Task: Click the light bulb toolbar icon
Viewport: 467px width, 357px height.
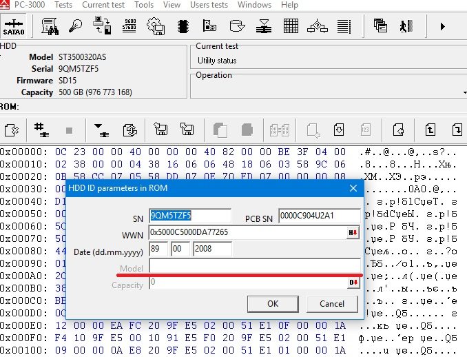Action: 75,26
